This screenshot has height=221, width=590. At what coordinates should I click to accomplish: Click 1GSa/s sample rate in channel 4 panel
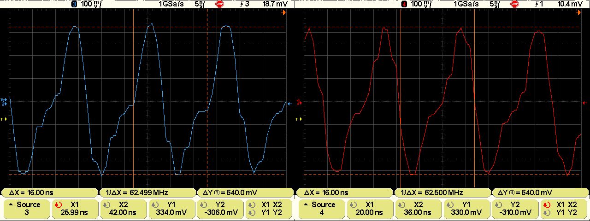tap(466, 4)
